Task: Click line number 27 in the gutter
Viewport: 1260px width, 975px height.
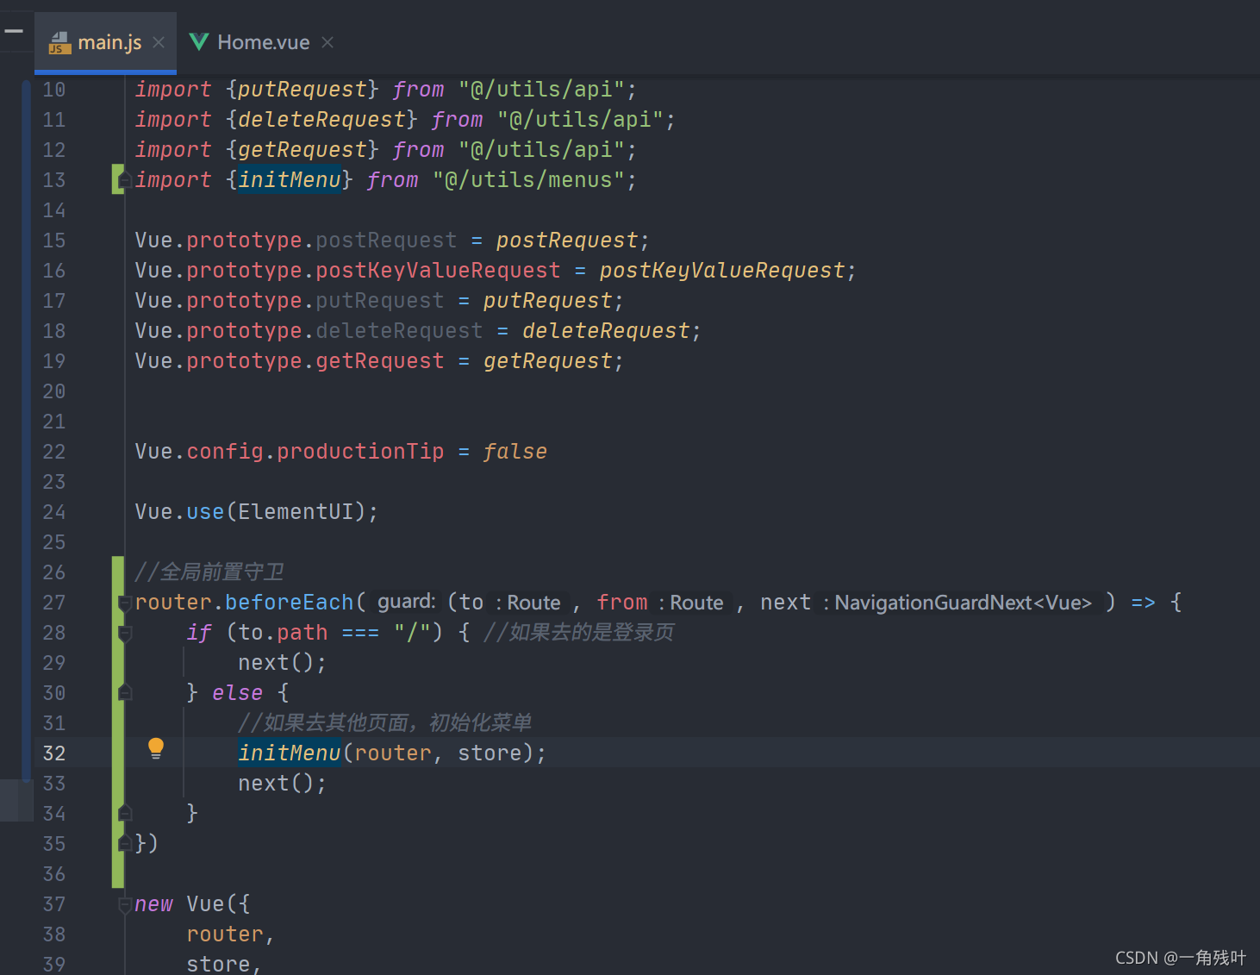Action: click(x=54, y=603)
